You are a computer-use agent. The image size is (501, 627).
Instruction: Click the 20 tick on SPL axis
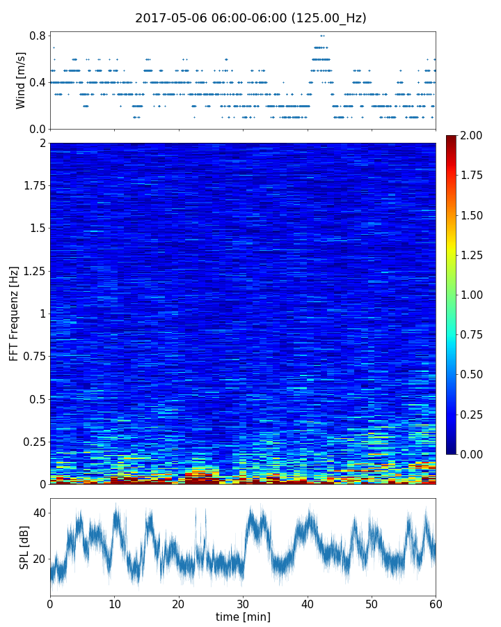(39, 559)
